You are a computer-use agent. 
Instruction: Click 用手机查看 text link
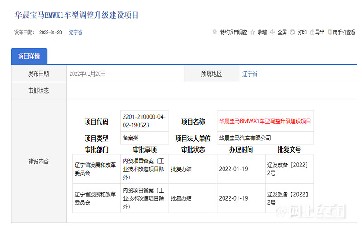coord(344,32)
